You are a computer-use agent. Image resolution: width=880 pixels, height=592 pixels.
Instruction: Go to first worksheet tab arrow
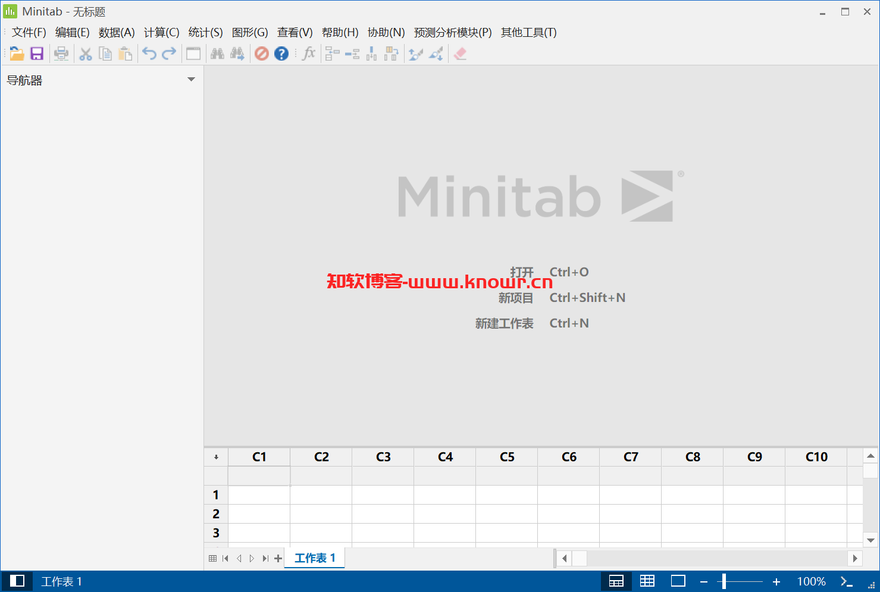[x=226, y=558]
